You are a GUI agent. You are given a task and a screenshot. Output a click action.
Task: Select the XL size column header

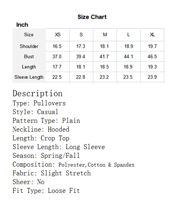tap(152, 35)
